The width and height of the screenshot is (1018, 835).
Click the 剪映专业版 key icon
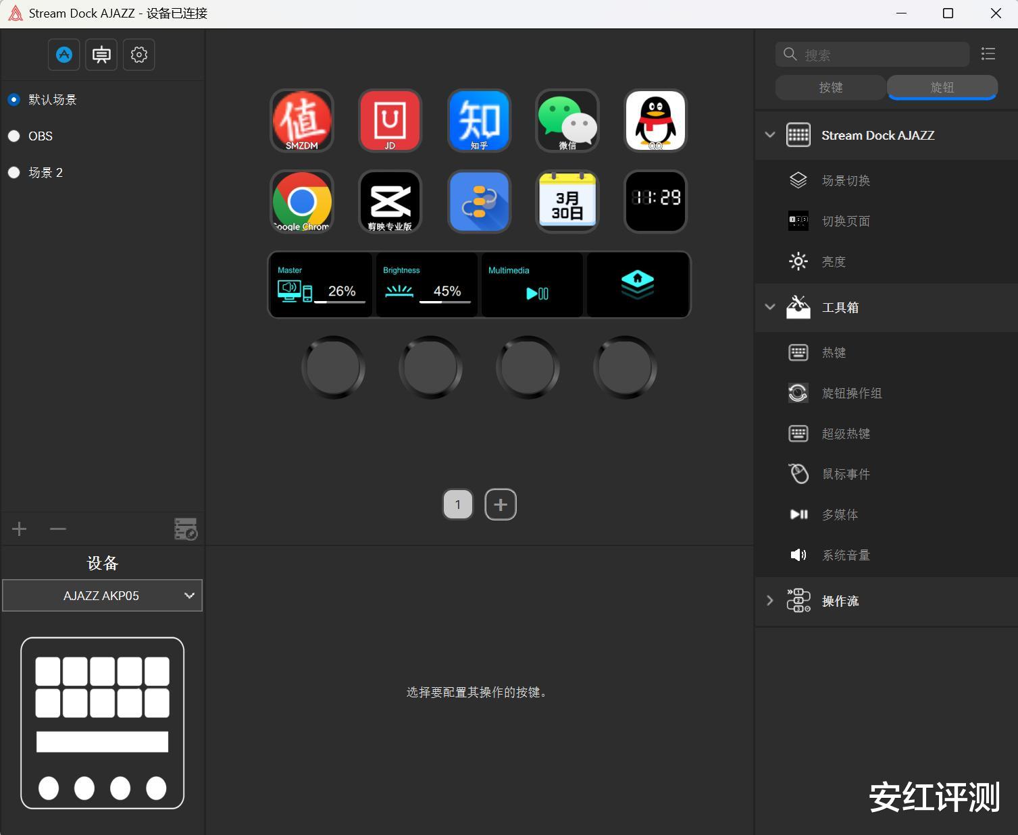pyautogui.click(x=390, y=202)
